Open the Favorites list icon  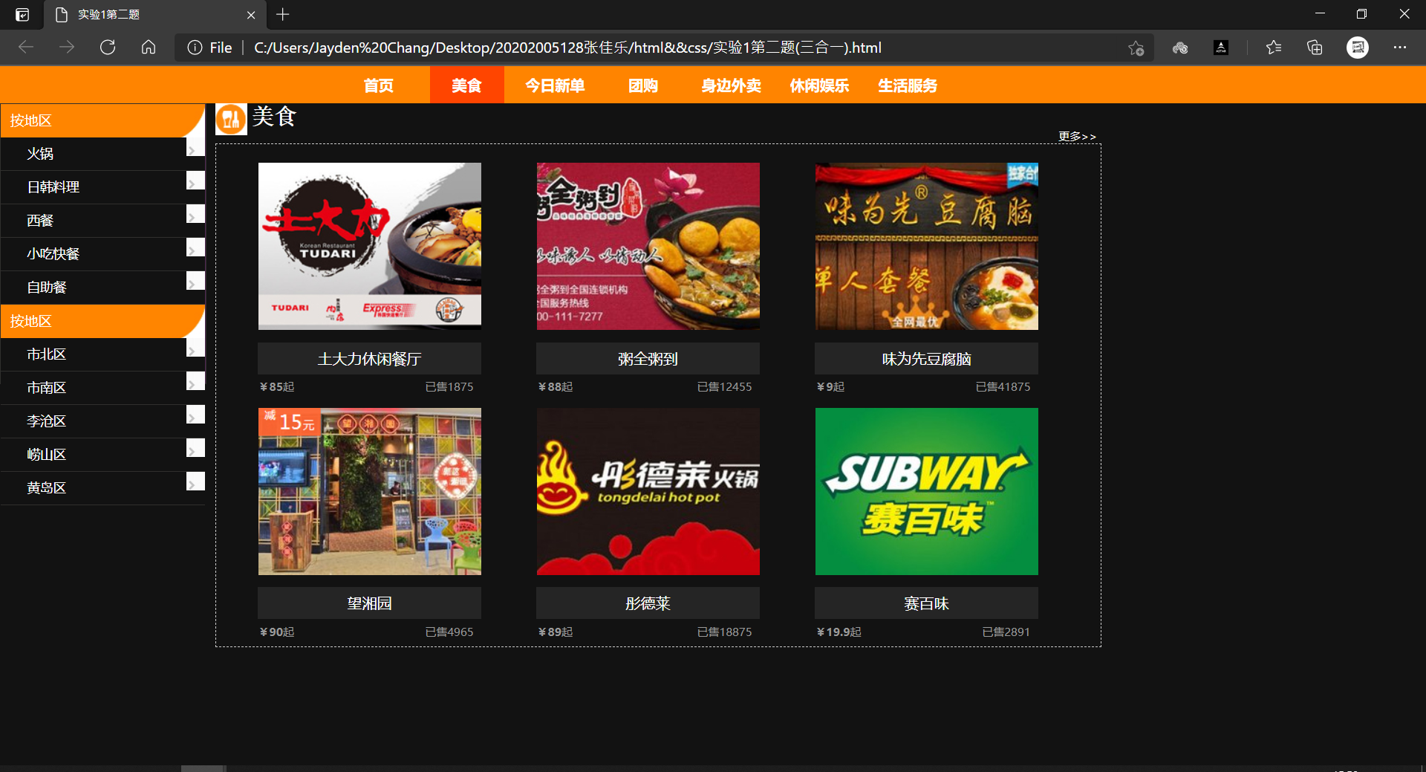click(x=1274, y=48)
